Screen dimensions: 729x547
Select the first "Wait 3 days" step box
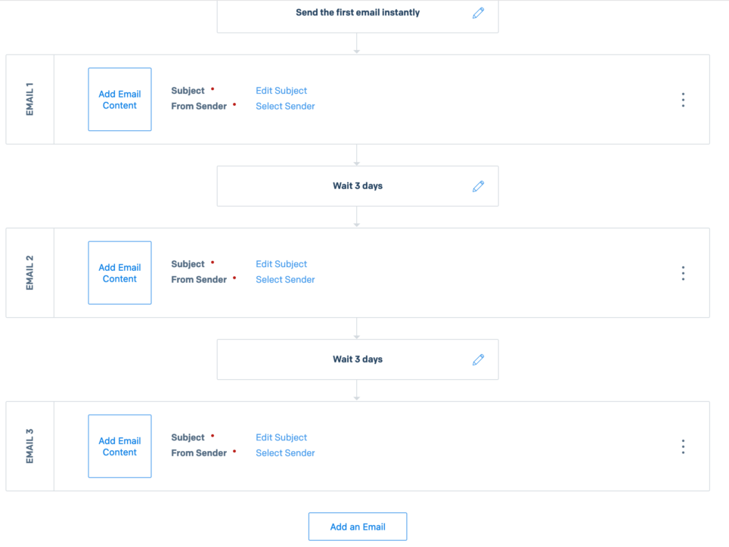(357, 186)
